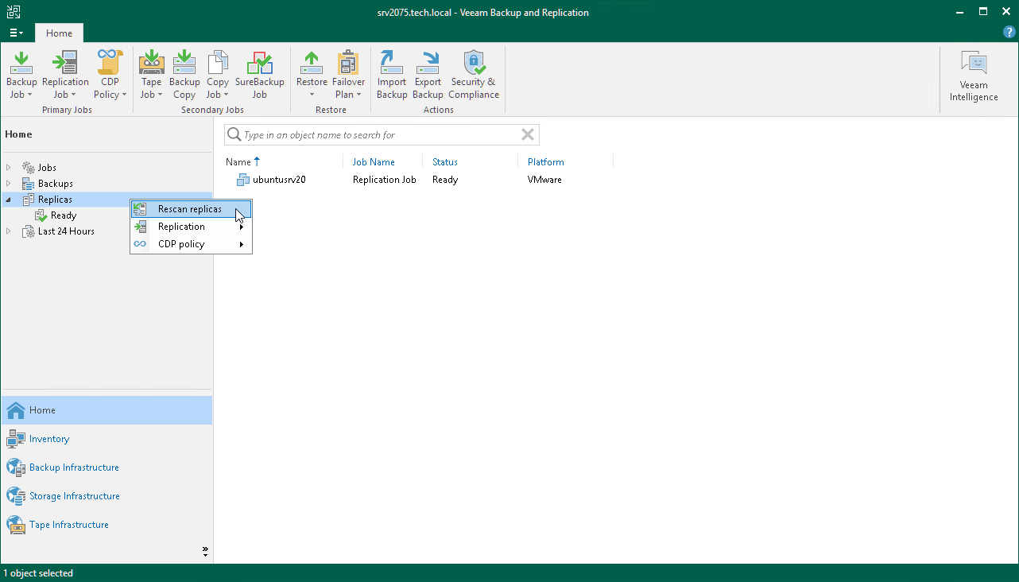Select the Backups tree node
This screenshot has width=1019, height=582.
pos(55,184)
